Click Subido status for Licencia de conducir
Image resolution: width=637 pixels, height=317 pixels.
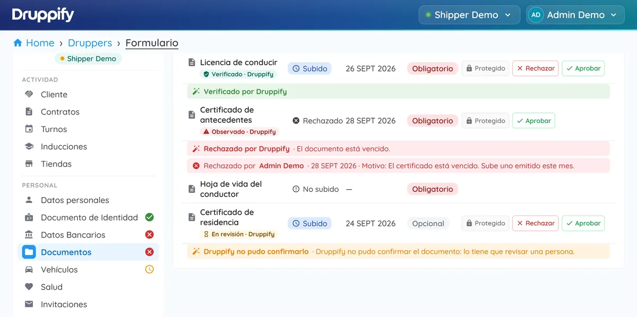click(309, 68)
